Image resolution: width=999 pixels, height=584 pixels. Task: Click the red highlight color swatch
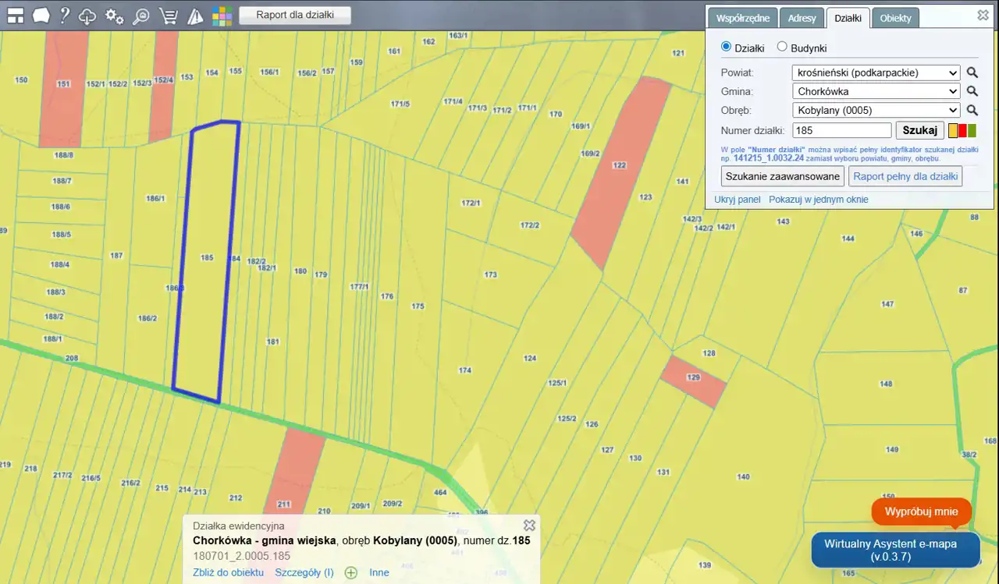(962, 131)
